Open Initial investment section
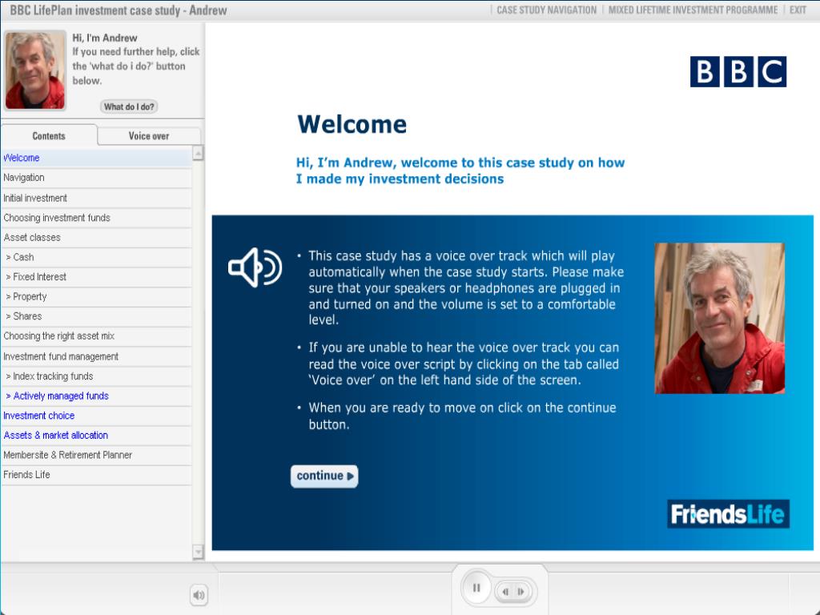Viewport: 820px width, 615px height. coord(96,199)
